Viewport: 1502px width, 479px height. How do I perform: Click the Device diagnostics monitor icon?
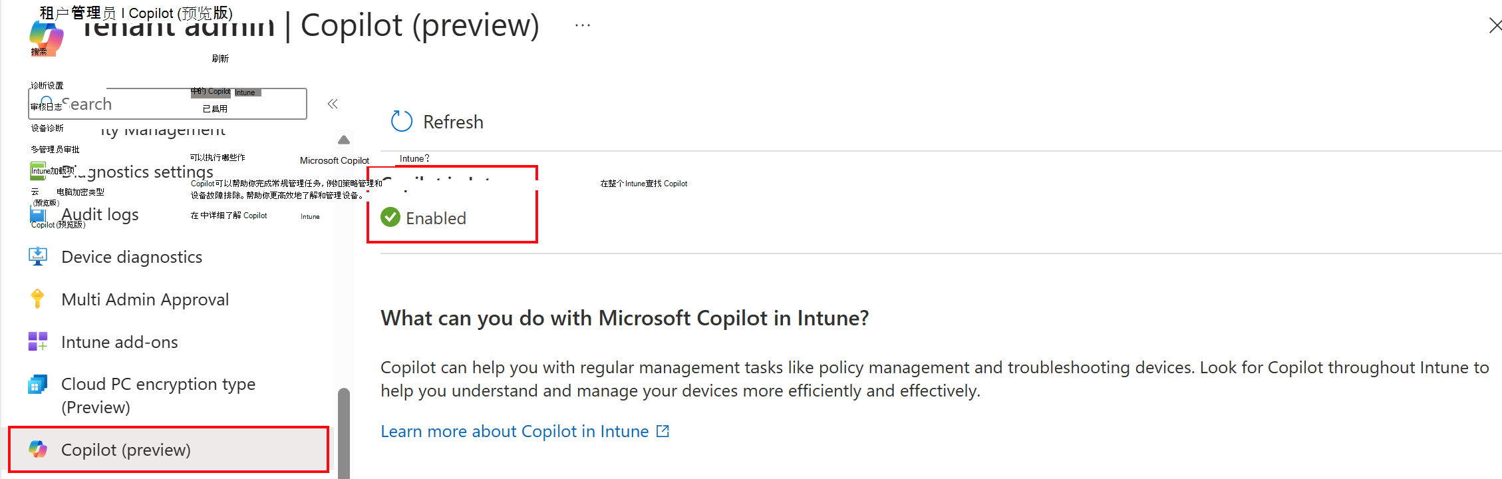pyautogui.click(x=38, y=256)
